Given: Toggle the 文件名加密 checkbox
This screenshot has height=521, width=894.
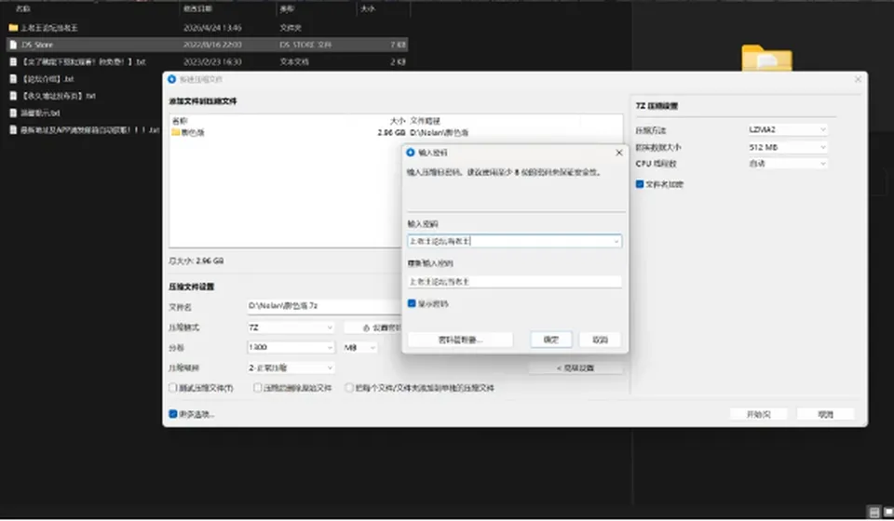Looking at the screenshot, I should tap(640, 184).
